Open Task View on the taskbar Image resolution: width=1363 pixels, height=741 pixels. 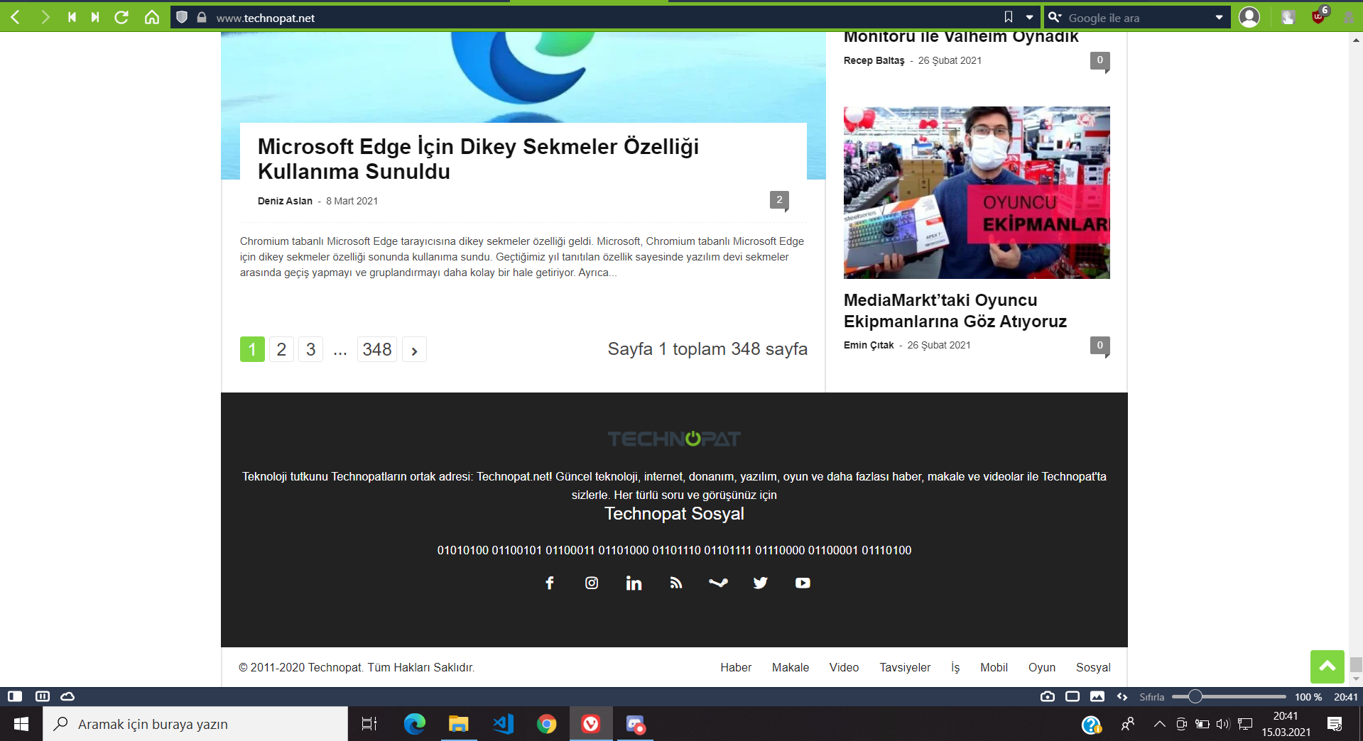pyautogui.click(x=369, y=724)
